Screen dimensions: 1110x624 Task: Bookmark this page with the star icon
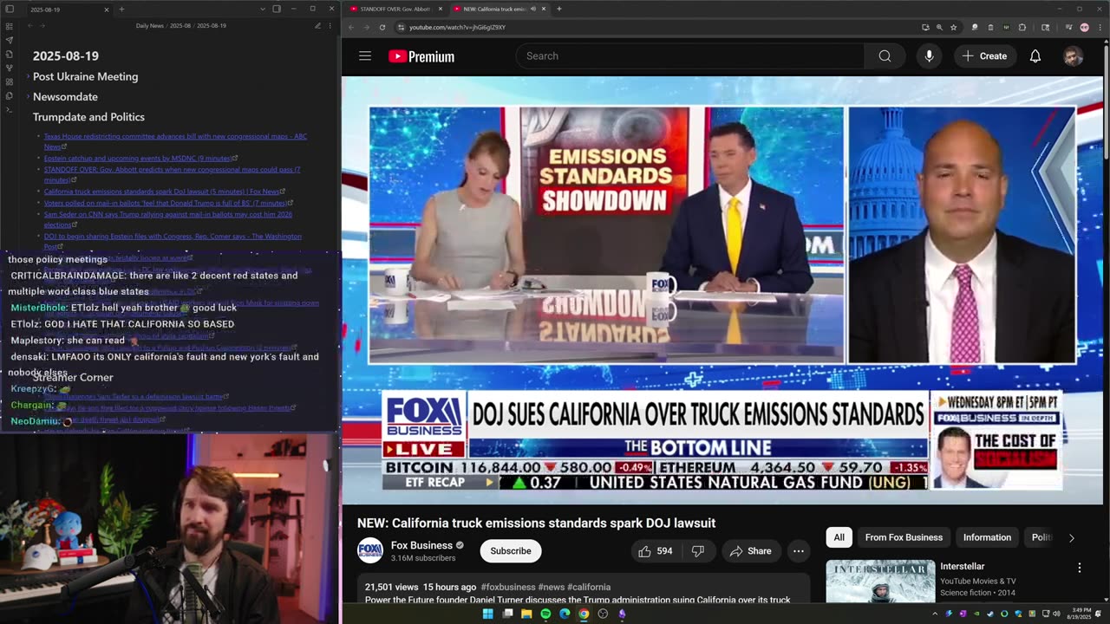[x=953, y=27]
